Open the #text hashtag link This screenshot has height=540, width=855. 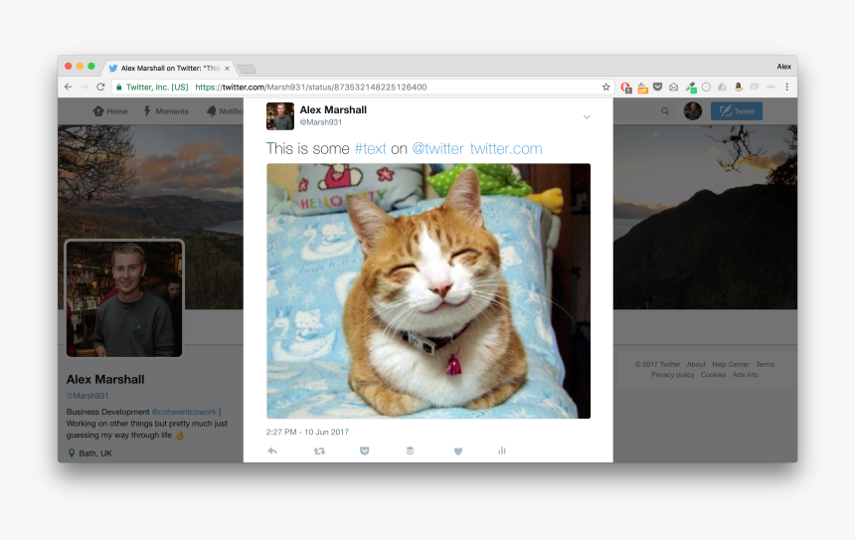[x=370, y=149]
